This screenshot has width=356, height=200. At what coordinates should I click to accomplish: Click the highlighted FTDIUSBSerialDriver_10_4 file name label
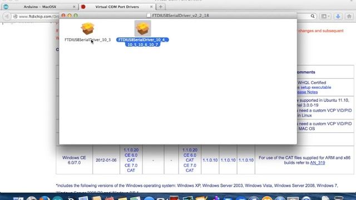click(x=142, y=42)
